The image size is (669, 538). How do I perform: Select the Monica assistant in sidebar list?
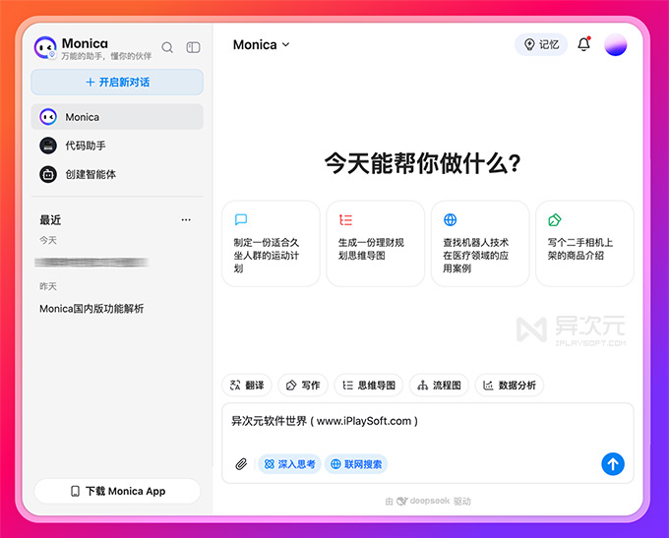click(x=117, y=116)
